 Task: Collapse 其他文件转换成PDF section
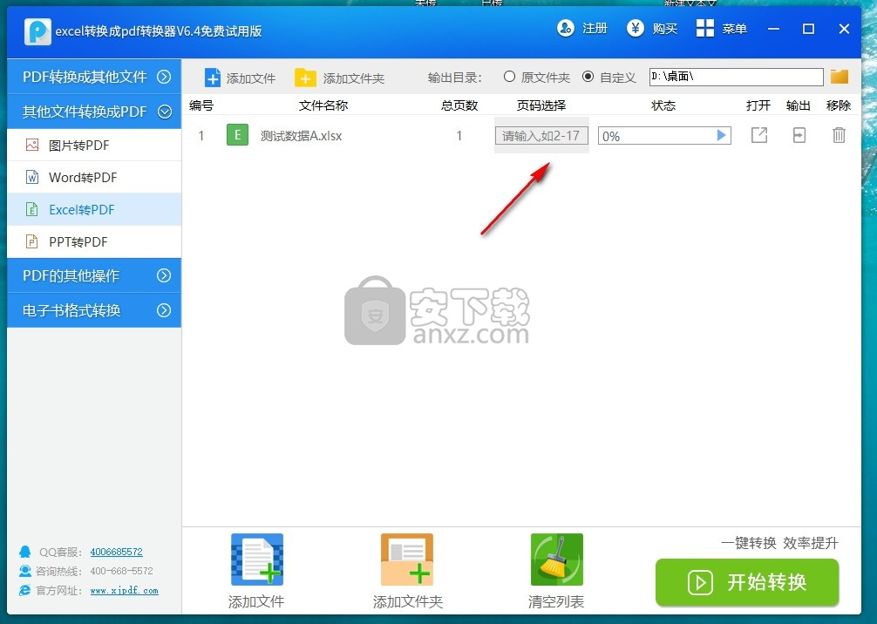pyautogui.click(x=94, y=112)
